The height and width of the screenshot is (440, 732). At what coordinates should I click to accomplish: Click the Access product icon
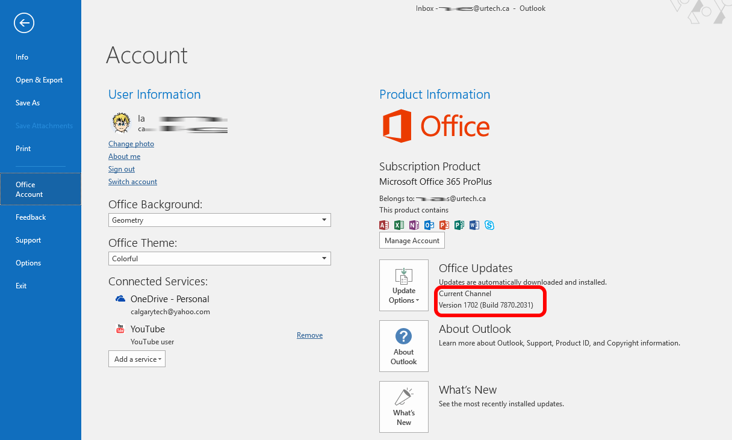pos(384,225)
